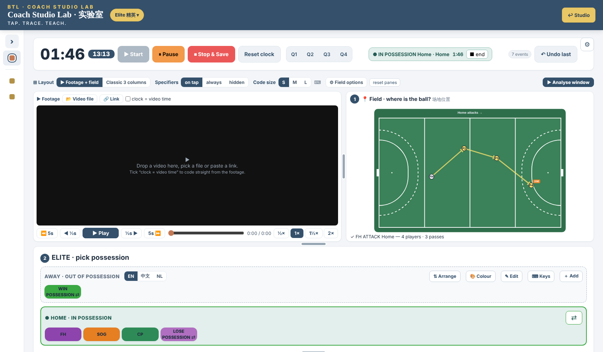Viewport: 603px width, 352px height.
Task: Select quarter Q4
Action: click(x=344, y=54)
